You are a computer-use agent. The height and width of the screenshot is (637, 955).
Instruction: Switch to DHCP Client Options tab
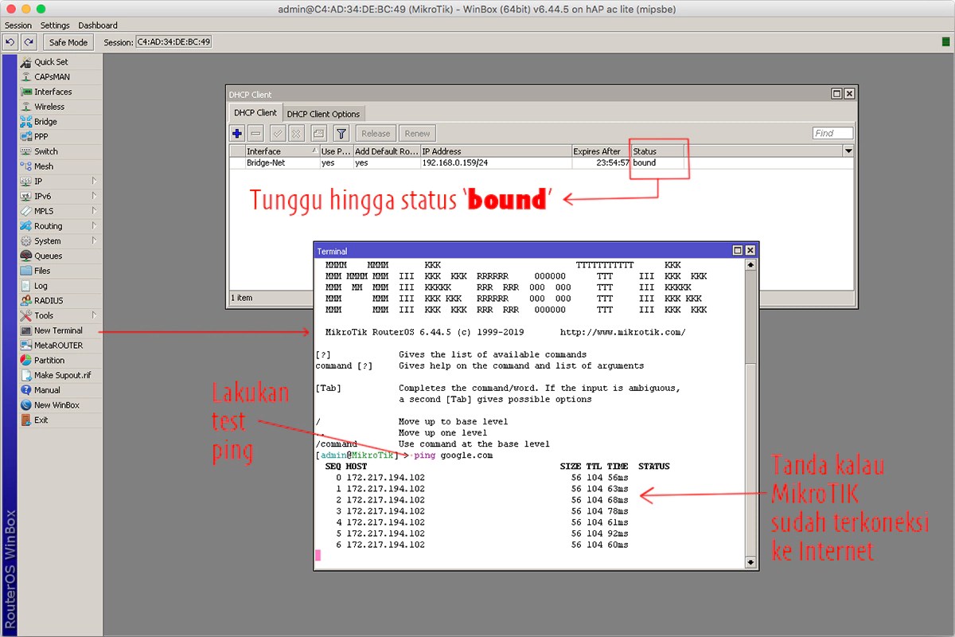point(323,114)
